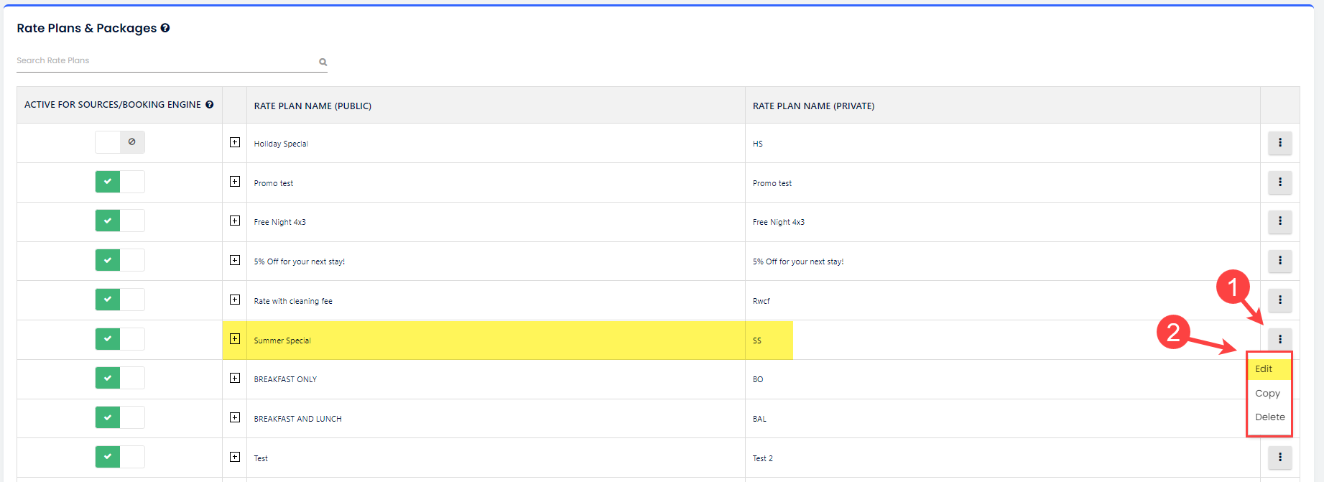Open three-dot menu for Holiday Special
Screen dimensions: 1324x482
pos(1279,143)
